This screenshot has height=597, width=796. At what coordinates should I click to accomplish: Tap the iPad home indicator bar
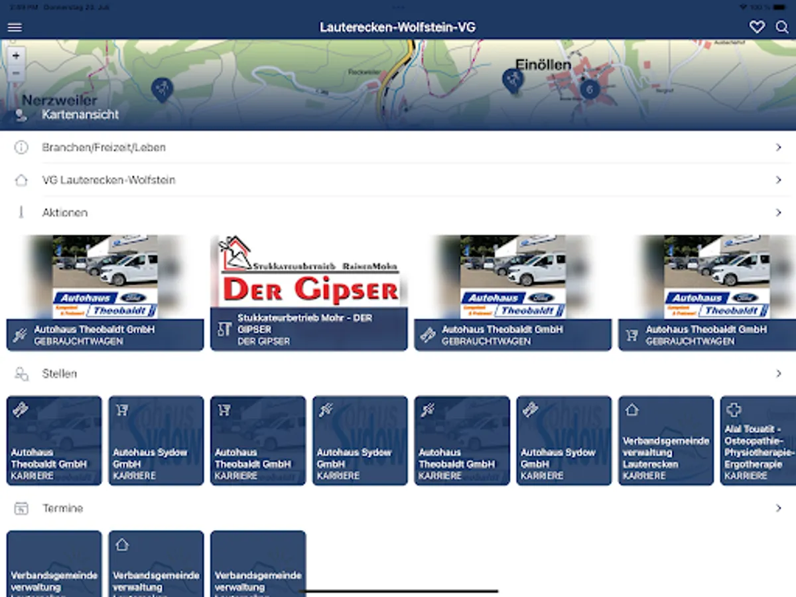click(398, 591)
